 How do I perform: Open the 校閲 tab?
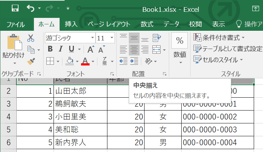click(196, 24)
